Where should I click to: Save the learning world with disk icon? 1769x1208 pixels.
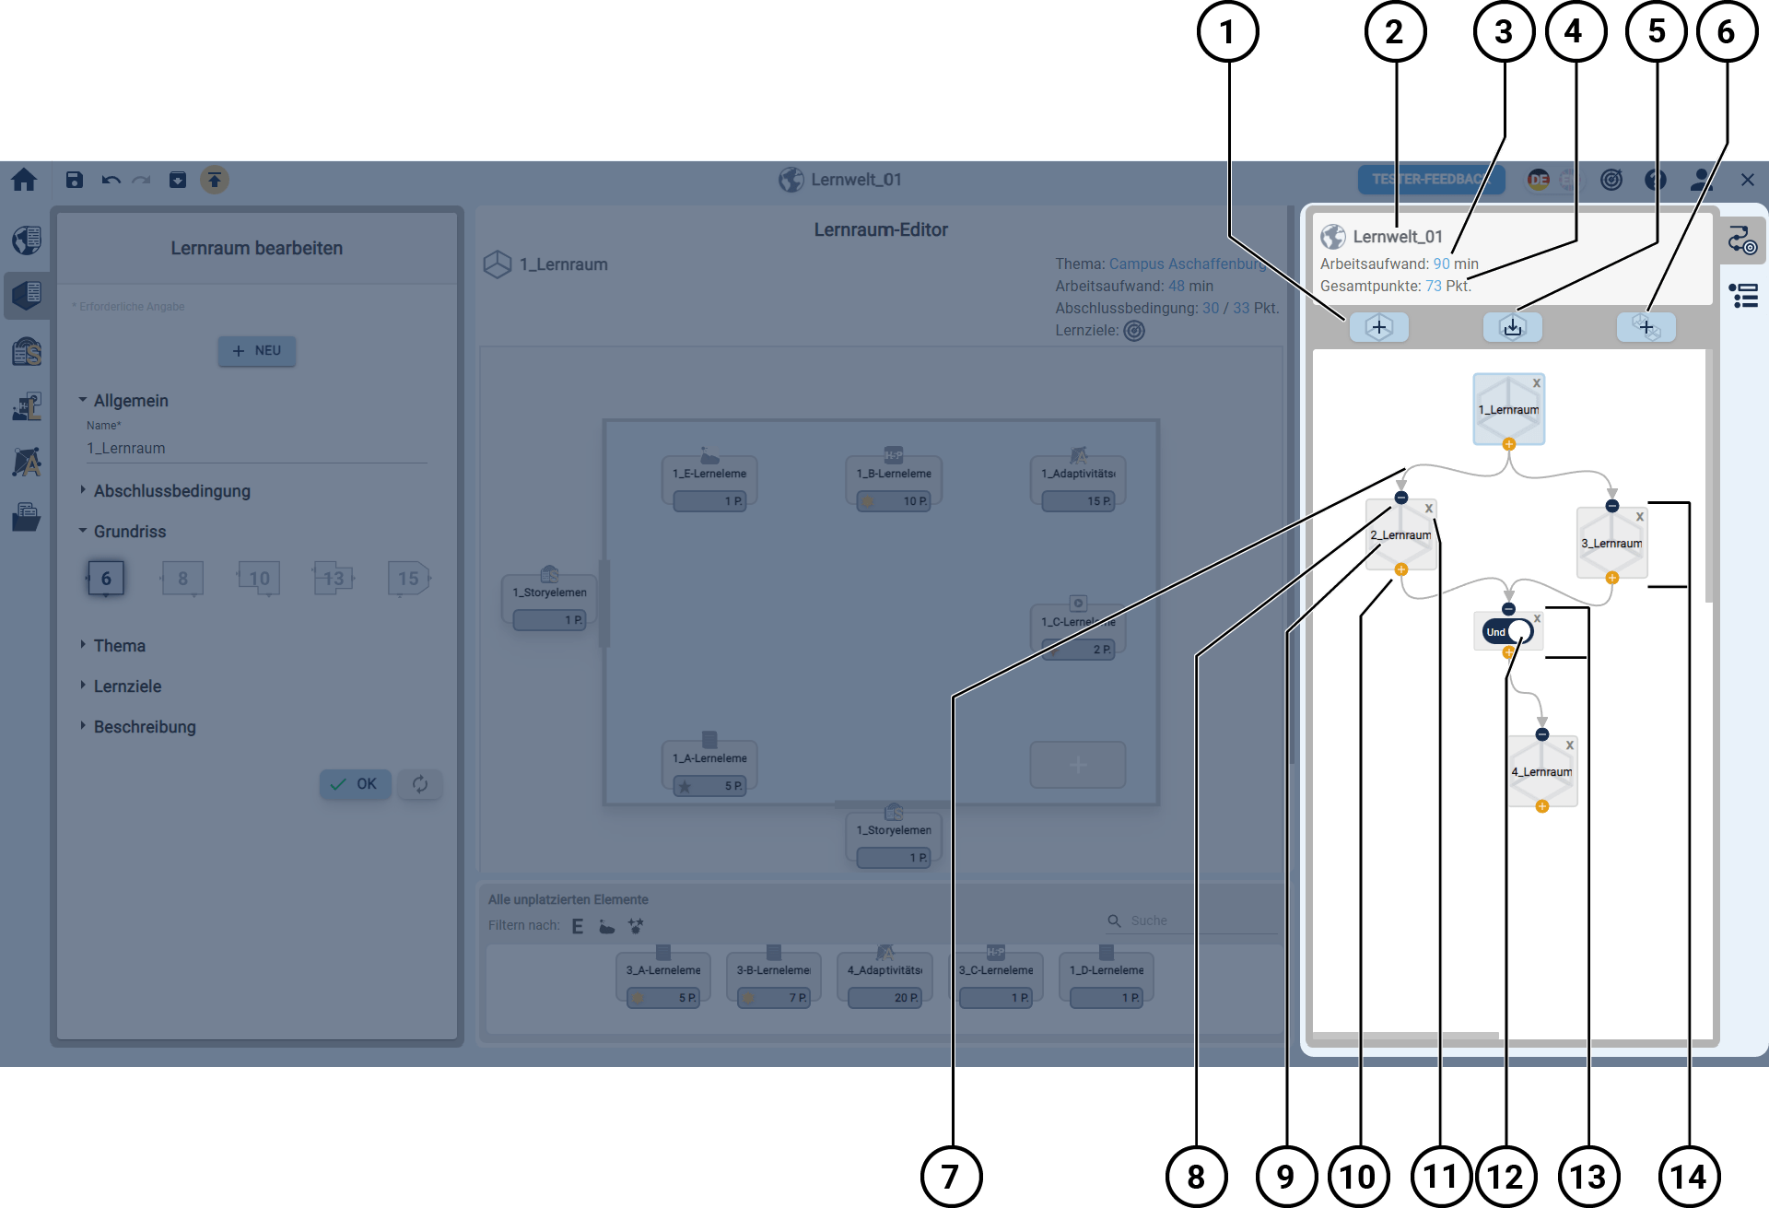pos(75,180)
